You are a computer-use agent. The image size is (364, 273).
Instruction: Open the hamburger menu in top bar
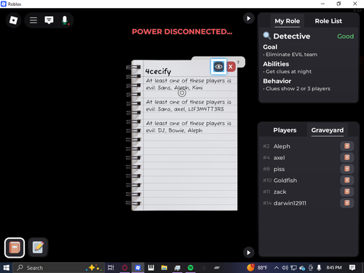click(33, 20)
